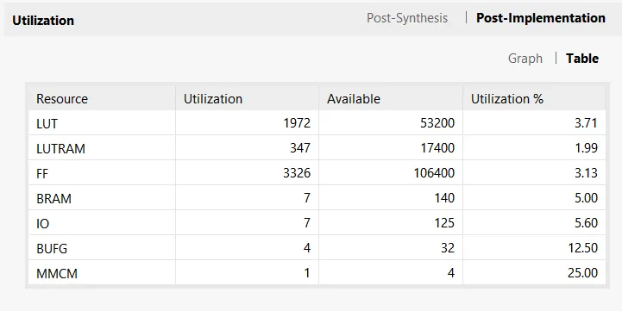Select the BUFG resource row label
Image resolution: width=622 pixels, height=311 pixels.
pyautogui.click(x=52, y=248)
